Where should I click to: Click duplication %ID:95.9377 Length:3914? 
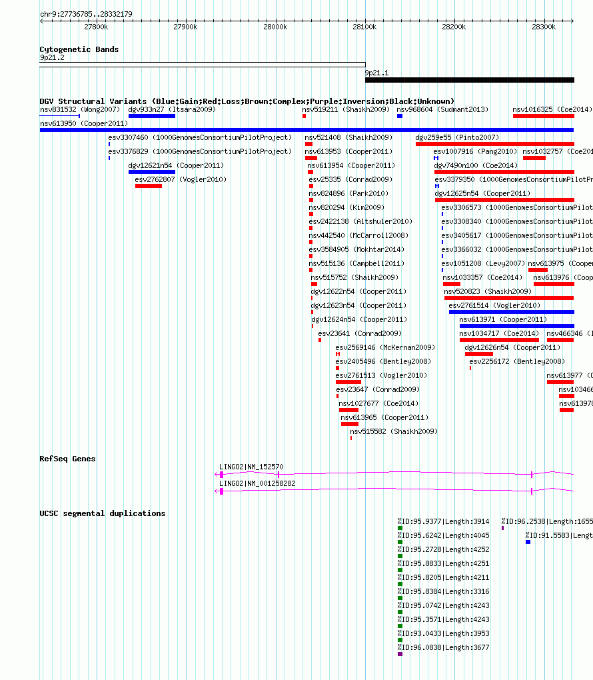pyautogui.click(x=444, y=522)
